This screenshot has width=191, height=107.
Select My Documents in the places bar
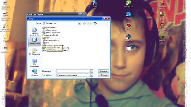click(x=35, y=52)
